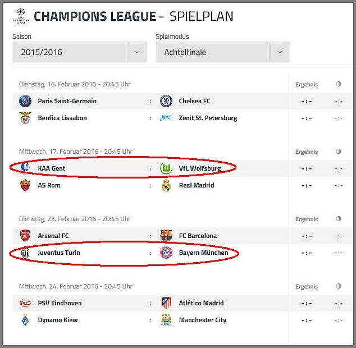The width and height of the screenshot is (356, 348).
Task: Click the Dynamo Kiew club logo
Action: pos(25,320)
